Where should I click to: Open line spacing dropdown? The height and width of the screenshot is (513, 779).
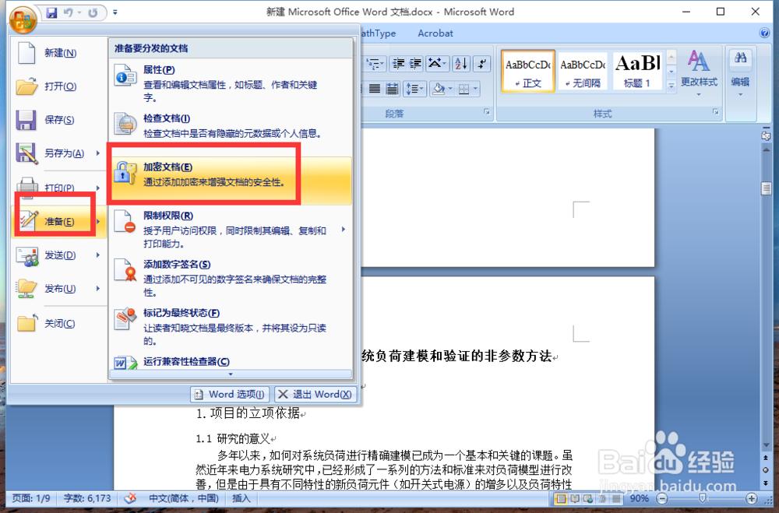pyautogui.click(x=415, y=89)
